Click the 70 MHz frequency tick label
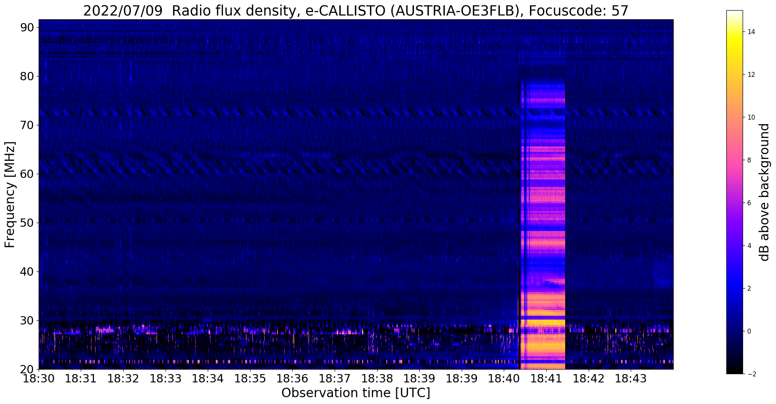 tap(27, 125)
